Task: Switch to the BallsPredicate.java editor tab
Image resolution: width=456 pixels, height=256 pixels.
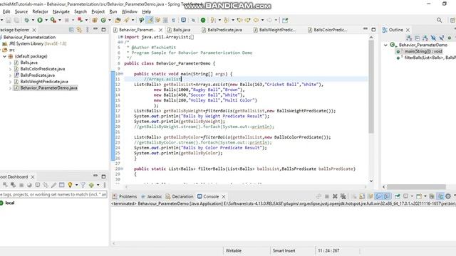Action: (224, 30)
